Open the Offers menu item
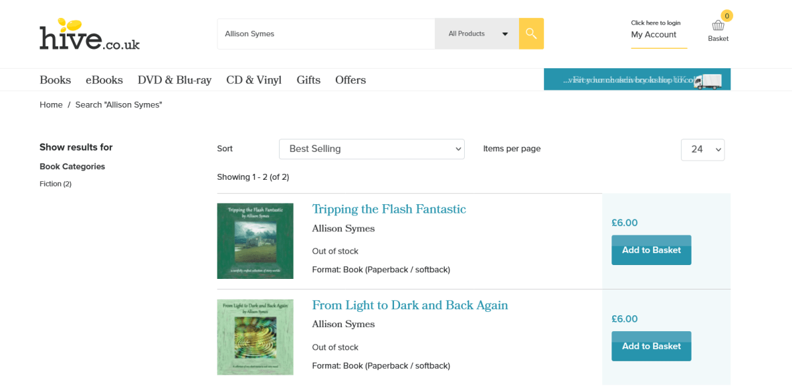The width and height of the screenshot is (792, 386). [x=350, y=80]
